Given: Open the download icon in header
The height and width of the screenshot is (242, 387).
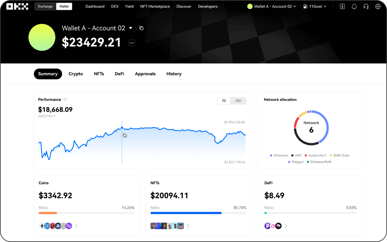Looking at the screenshot, I should (342, 6).
